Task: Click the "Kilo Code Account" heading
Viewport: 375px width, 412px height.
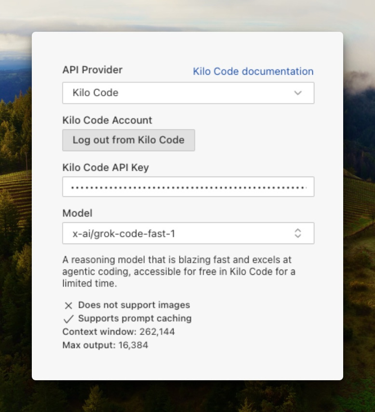Action: click(107, 120)
